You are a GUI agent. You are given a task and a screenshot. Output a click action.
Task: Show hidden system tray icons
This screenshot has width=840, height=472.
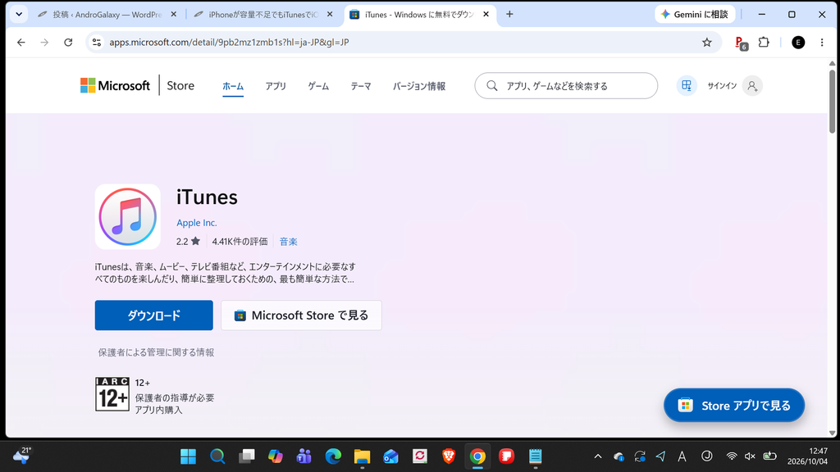pos(598,456)
